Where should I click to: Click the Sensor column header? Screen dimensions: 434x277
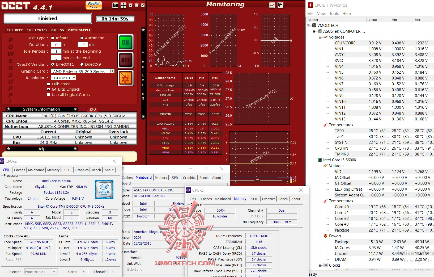point(337,20)
